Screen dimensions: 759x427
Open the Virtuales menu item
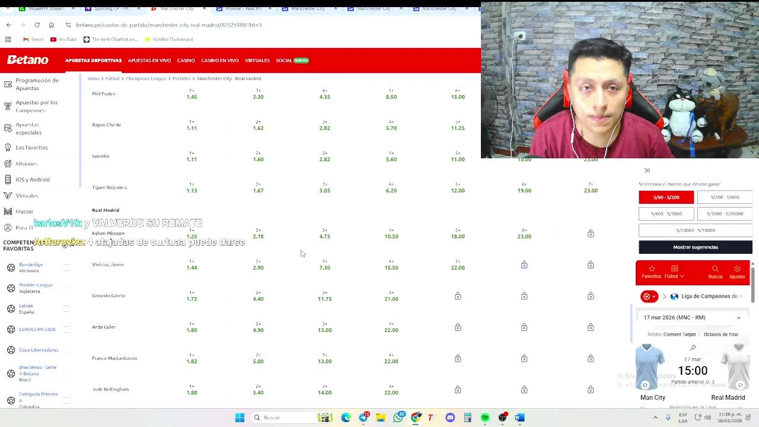[257, 60]
